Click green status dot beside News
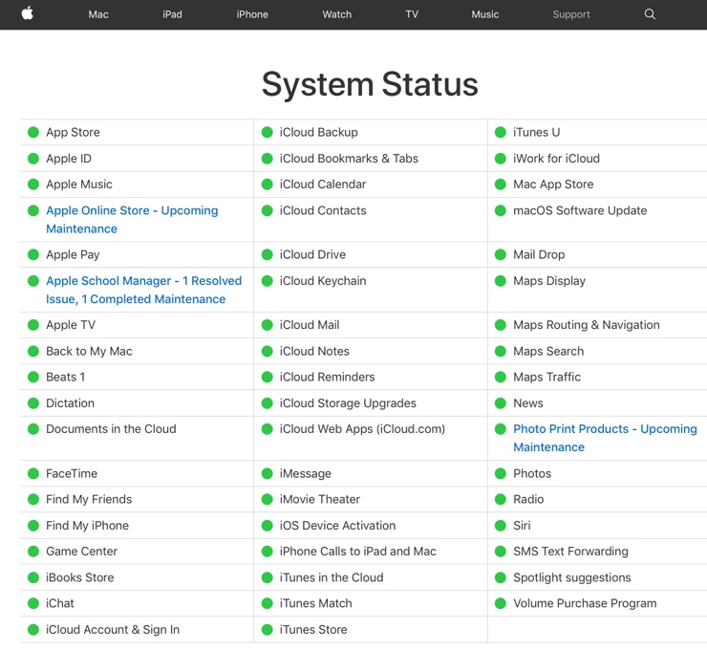The height and width of the screenshot is (651, 707). [x=501, y=402]
